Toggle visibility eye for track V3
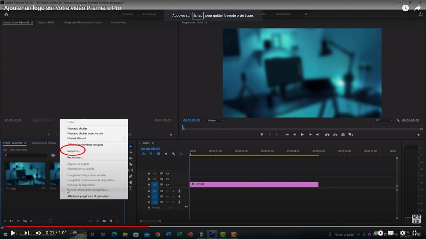The height and width of the screenshot is (239, 426). (167, 173)
